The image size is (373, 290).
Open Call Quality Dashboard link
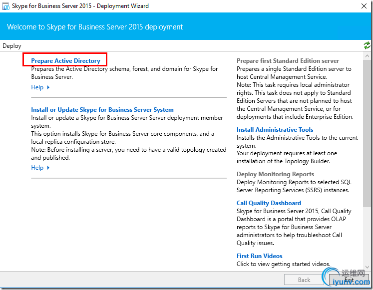269,203
